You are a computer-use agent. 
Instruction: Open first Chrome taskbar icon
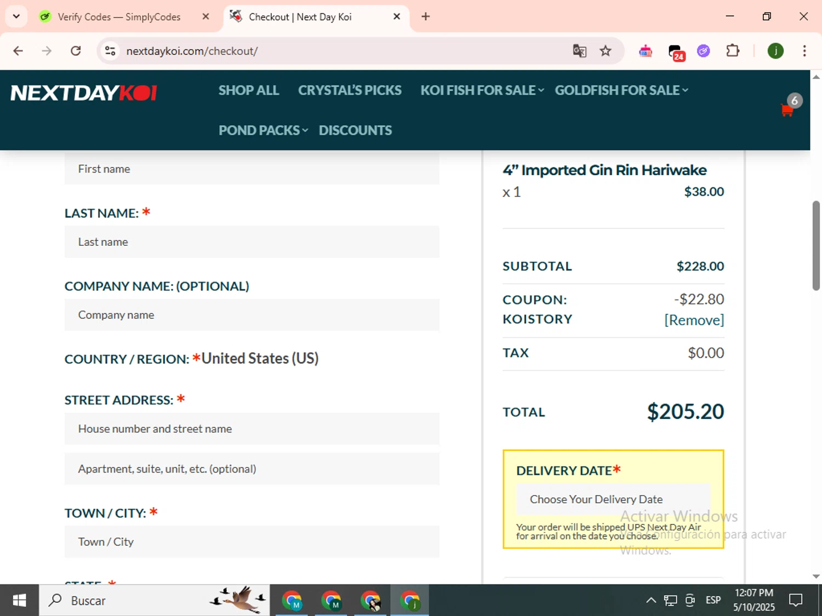(292, 600)
